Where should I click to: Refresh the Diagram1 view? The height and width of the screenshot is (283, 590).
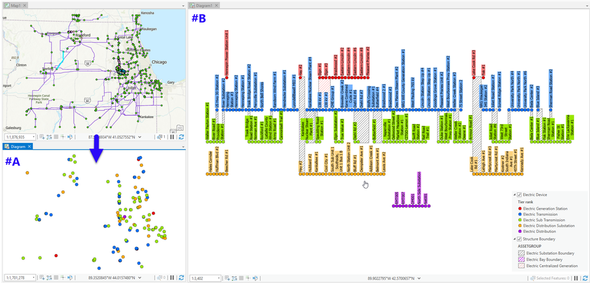585,278
